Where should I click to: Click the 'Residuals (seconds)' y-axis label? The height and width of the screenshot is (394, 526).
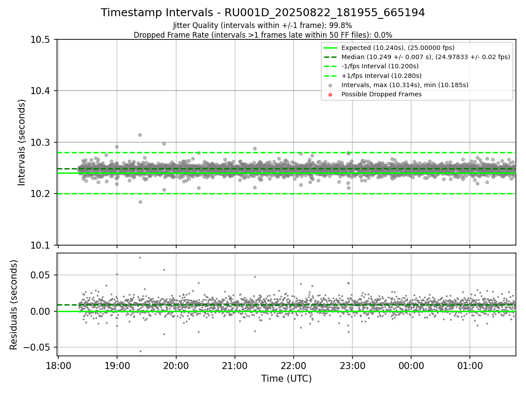(14, 305)
